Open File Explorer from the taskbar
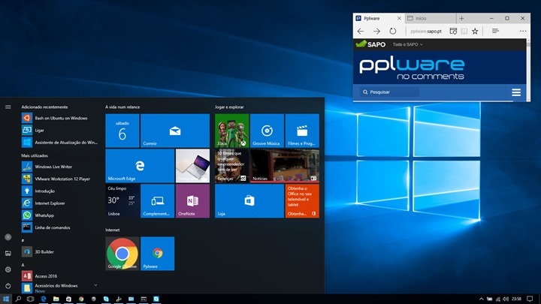Screen dimensions: 541x304 click(x=56, y=299)
